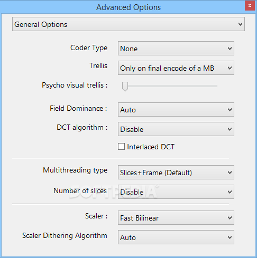Viewport: 257px width, 258px height.
Task: Click the chevron arrow of Scaler combo
Action: click(230, 218)
